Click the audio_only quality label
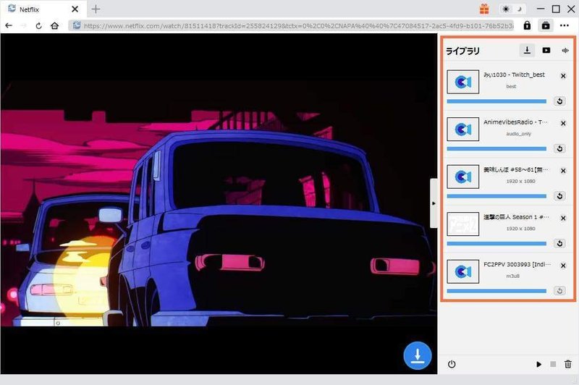The image size is (579, 385). pyautogui.click(x=518, y=134)
